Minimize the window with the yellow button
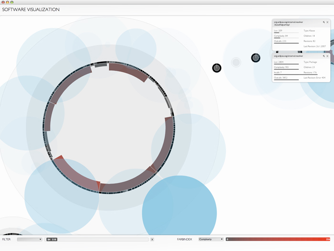Viewport: 334px width, 251px height. (7, 2)
